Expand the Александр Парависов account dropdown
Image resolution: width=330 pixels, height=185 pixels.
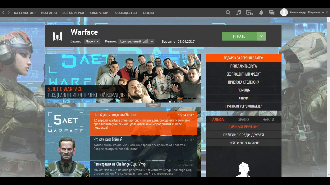click(x=309, y=12)
